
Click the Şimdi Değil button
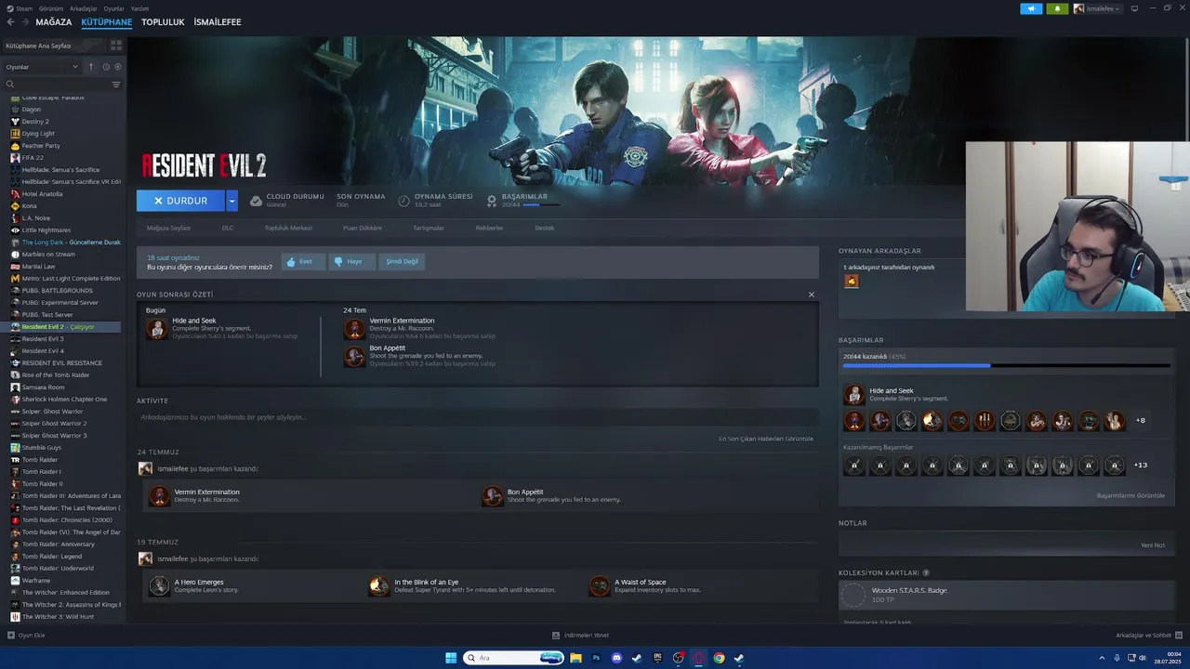(402, 262)
